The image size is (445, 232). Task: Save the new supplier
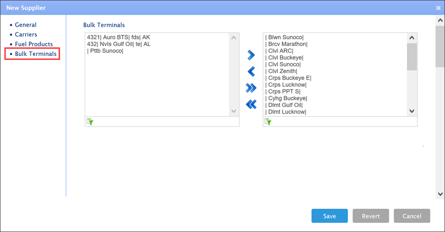(x=330, y=216)
